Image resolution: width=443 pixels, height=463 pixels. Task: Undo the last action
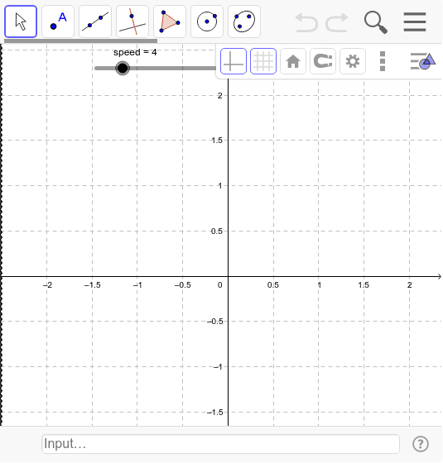(x=306, y=22)
